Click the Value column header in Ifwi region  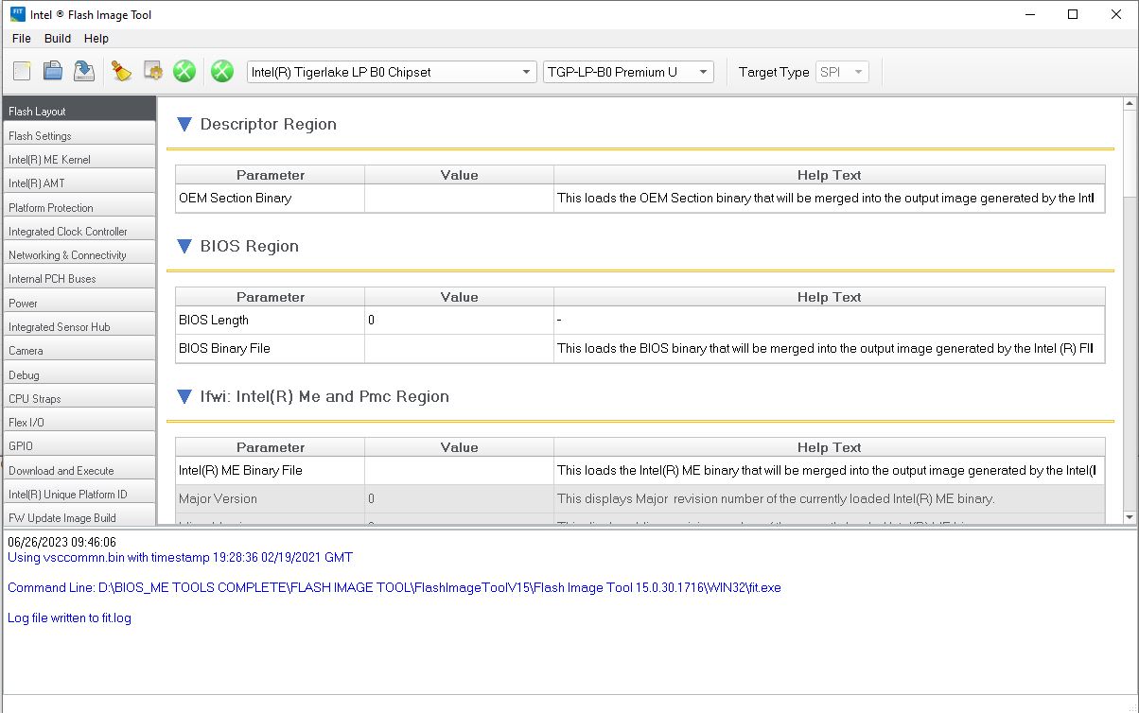(459, 447)
